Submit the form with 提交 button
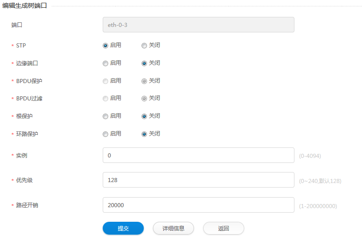362x251 pixels. pyautogui.click(x=123, y=228)
